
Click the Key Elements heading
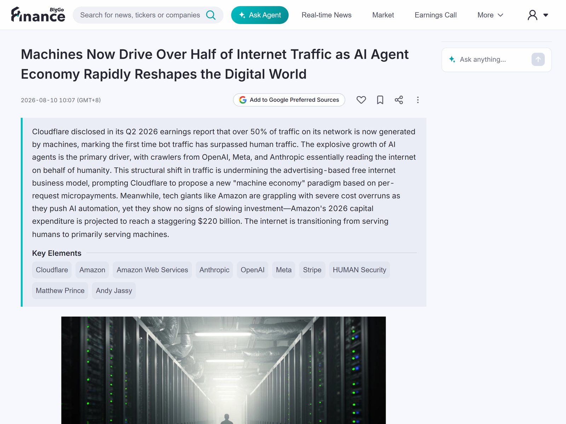coord(57,253)
